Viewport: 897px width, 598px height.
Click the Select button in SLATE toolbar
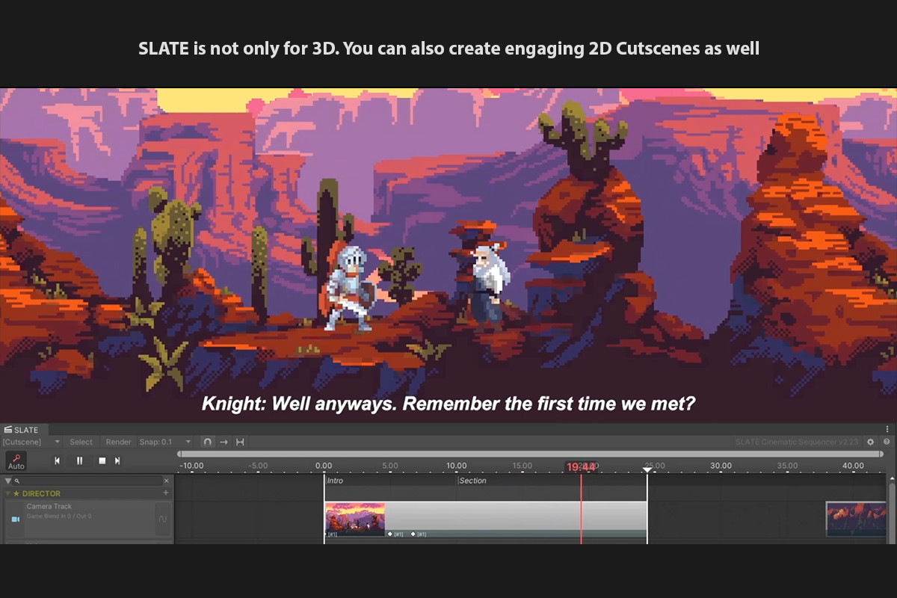click(x=81, y=442)
